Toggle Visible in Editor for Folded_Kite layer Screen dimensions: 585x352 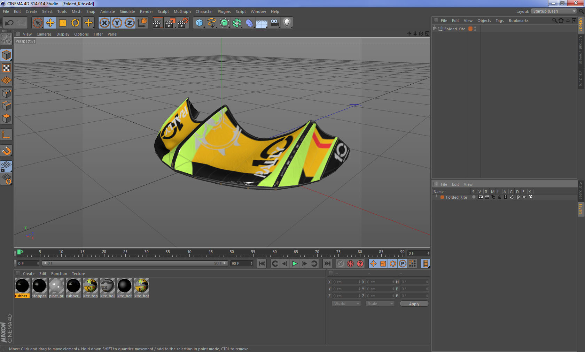coord(481,197)
